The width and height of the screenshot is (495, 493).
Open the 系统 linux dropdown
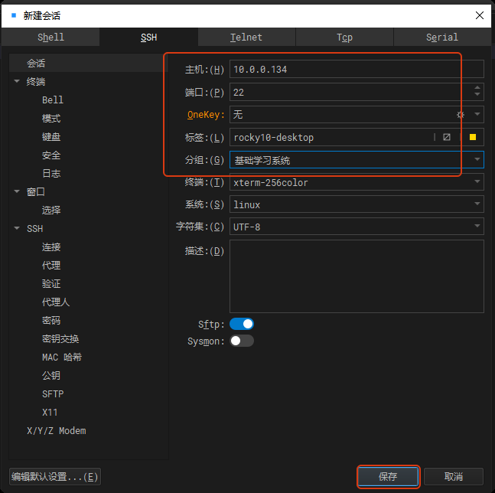pyautogui.click(x=477, y=204)
